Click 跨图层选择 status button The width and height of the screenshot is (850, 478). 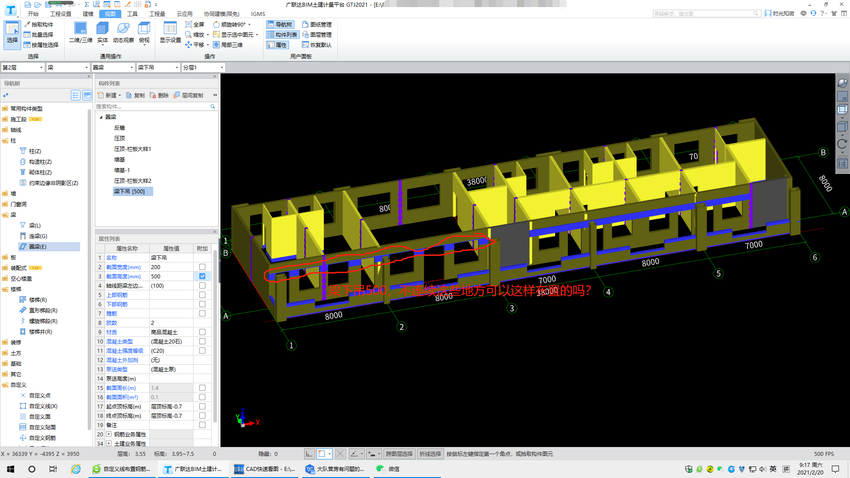399,454
